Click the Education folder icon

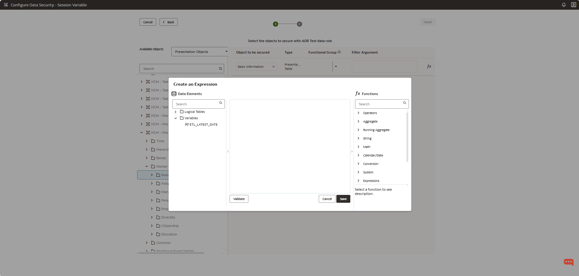tap(158, 234)
